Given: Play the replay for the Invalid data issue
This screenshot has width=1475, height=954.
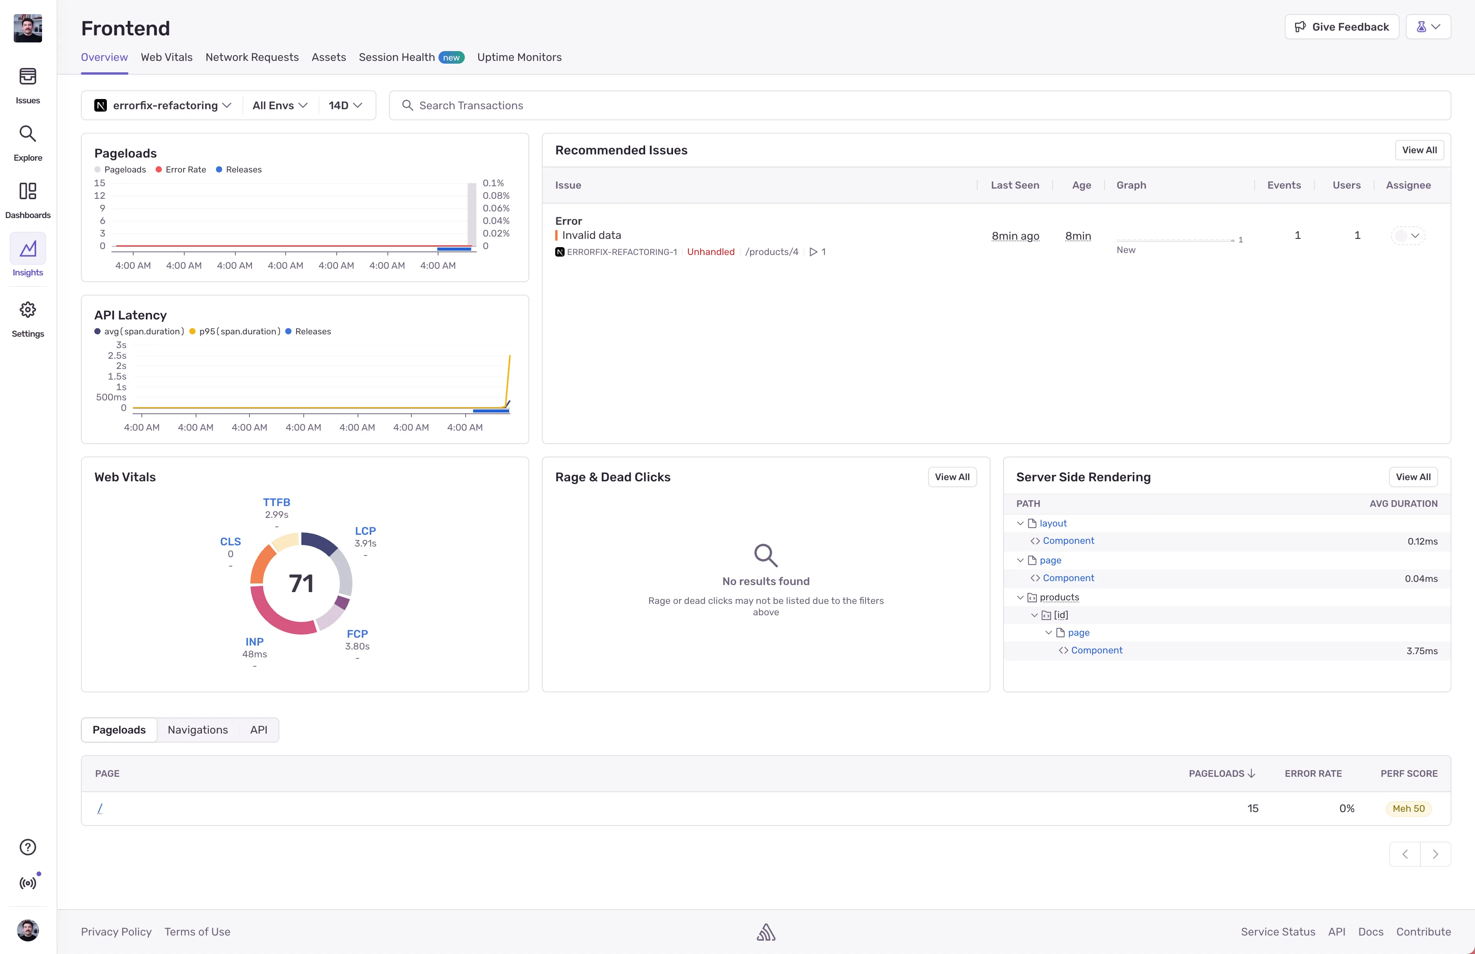Looking at the screenshot, I should [813, 251].
